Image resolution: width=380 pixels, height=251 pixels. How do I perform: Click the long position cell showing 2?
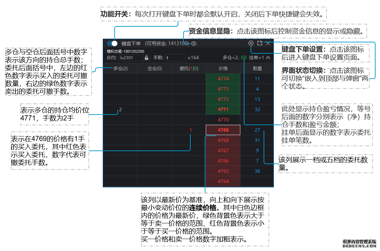click(x=120, y=109)
